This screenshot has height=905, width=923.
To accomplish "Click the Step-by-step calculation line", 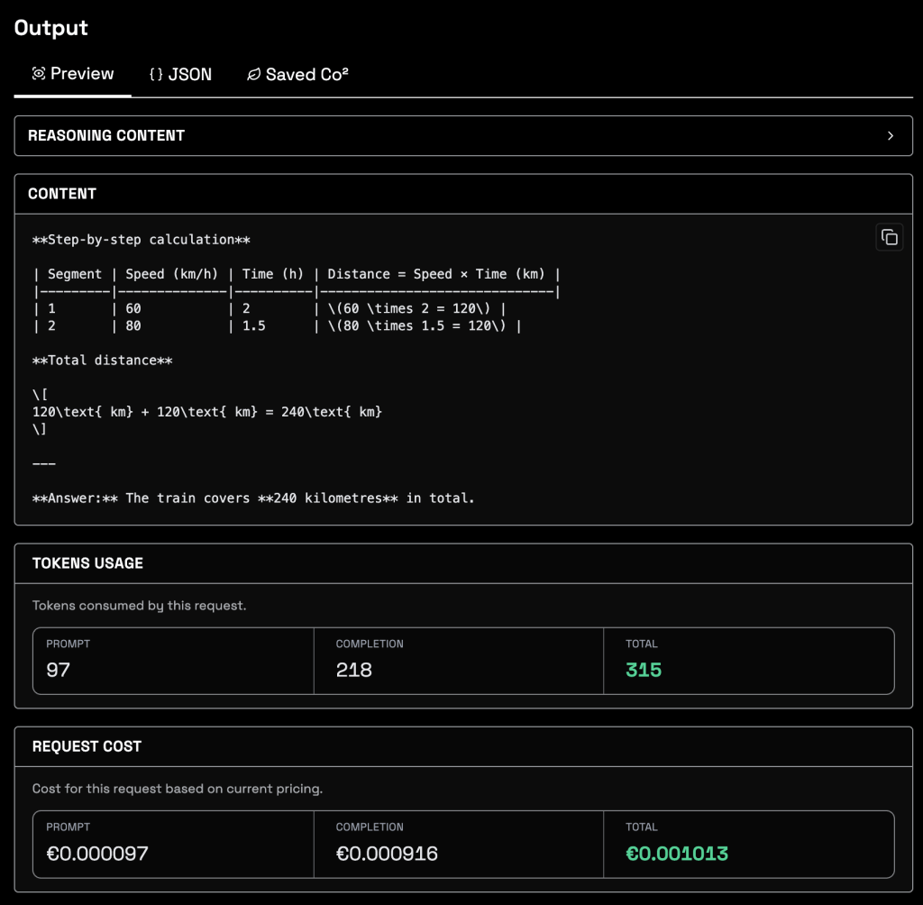I will [x=141, y=240].
